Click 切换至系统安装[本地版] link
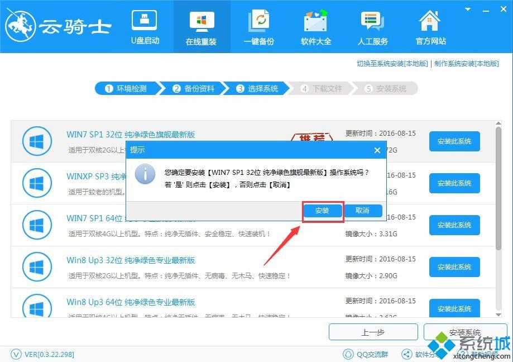Viewport: 513px width, 362px height. point(392,64)
